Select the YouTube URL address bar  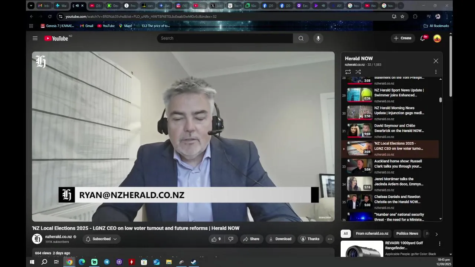[223, 16]
